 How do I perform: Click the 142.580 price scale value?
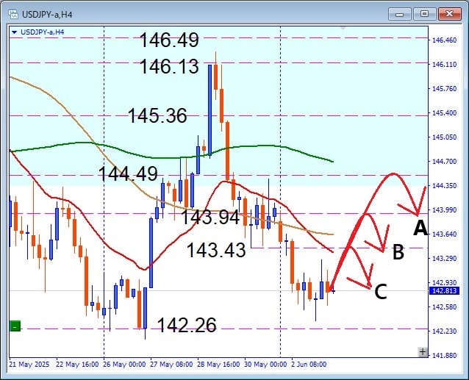tap(445, 306)
